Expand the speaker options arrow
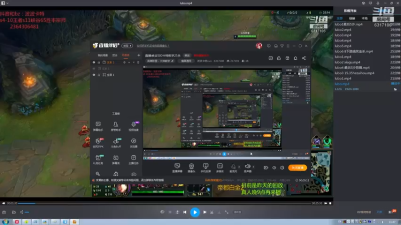Screen dimensions: 401x225 click(254, 167)
